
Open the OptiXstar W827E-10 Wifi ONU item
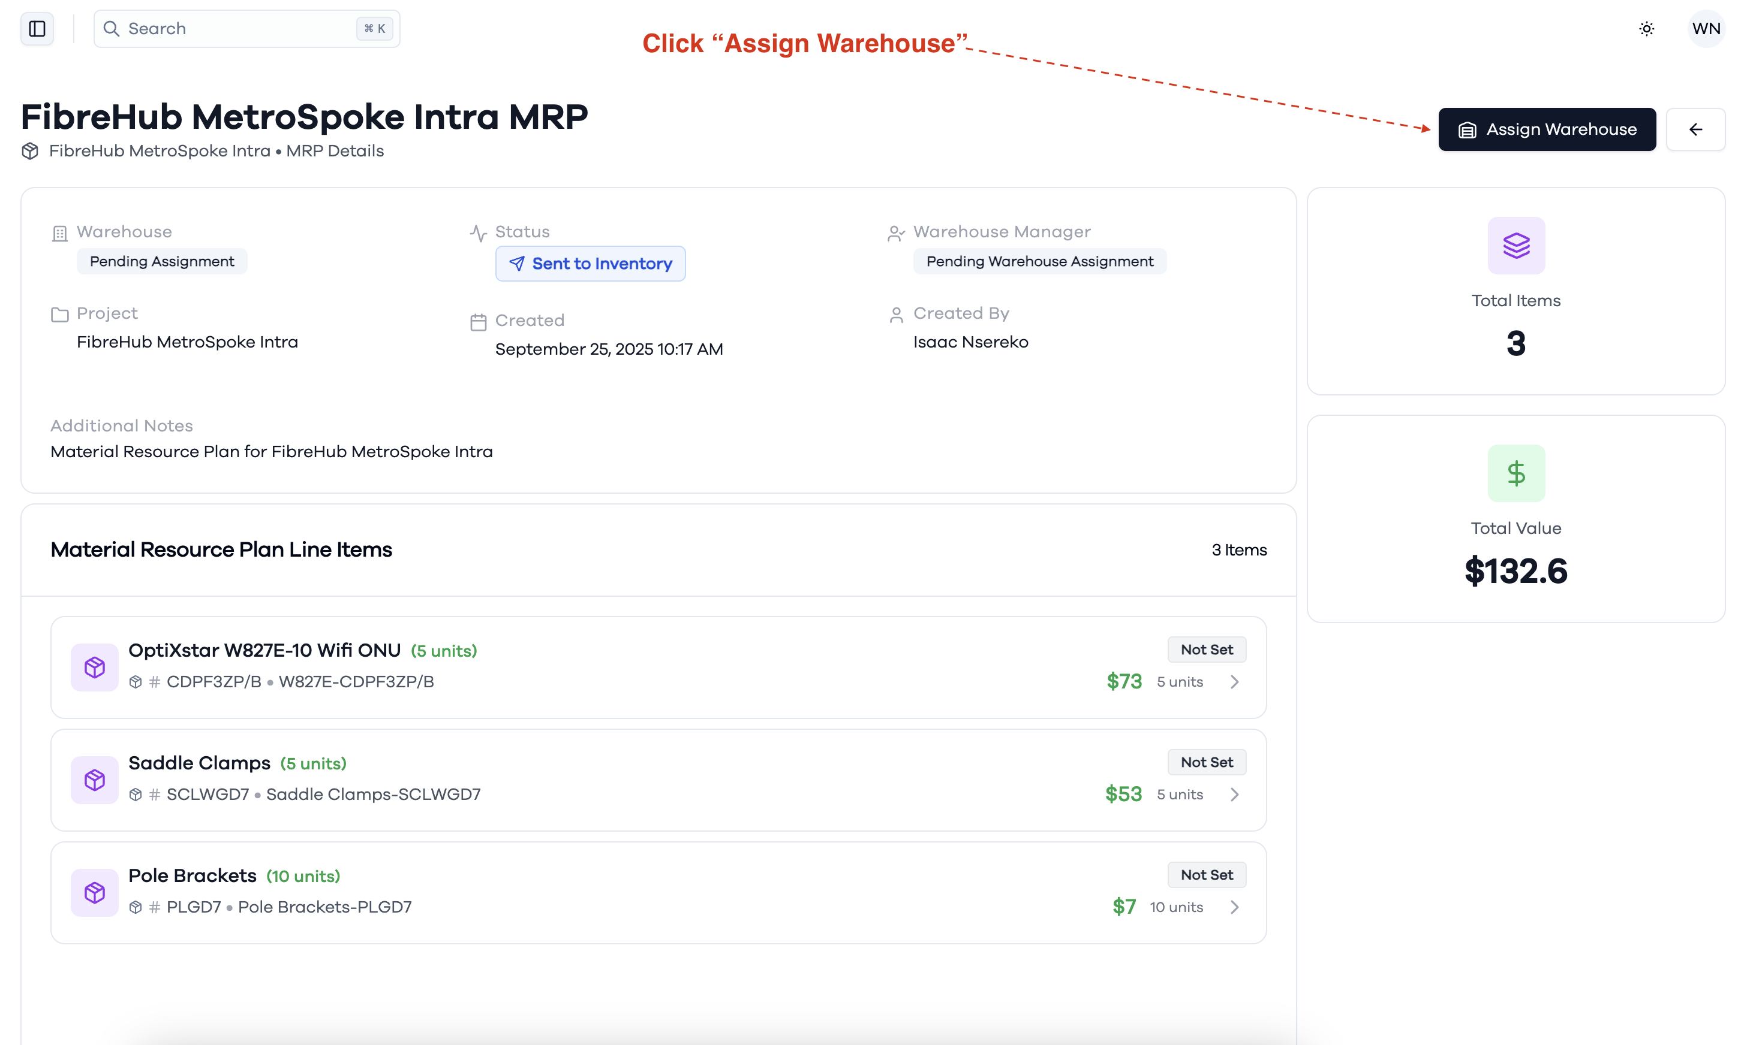pyautogui.click(x=657, y=667)
